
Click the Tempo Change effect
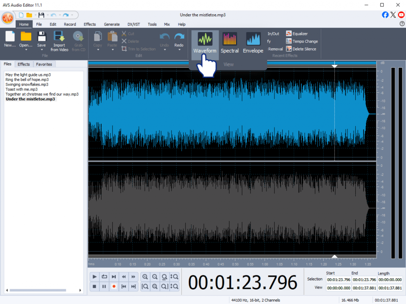tap(302, 41)
